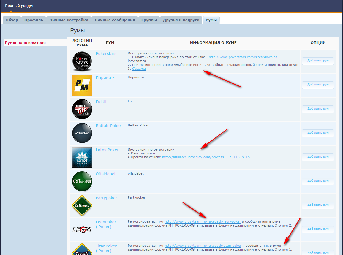Screen dimensions: 343x255
Task: Follow the pokerstars.com download URL
Action: (x=243, y=57)
